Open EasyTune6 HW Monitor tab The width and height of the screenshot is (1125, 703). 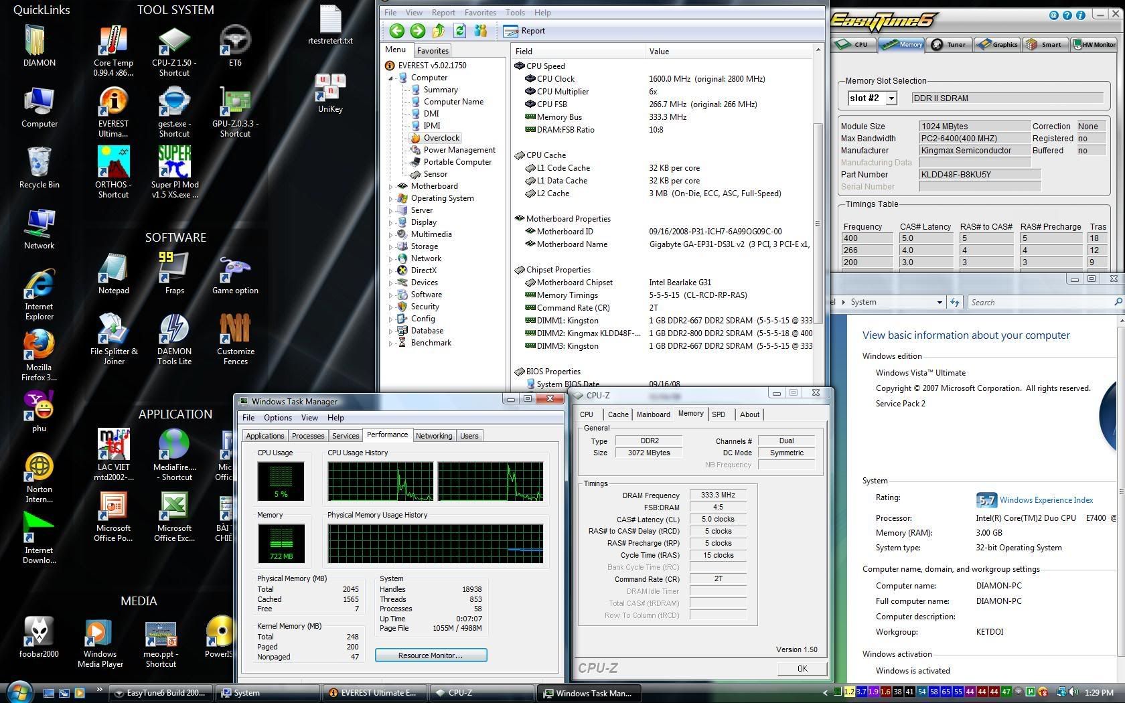click(x=1094, y=44)
